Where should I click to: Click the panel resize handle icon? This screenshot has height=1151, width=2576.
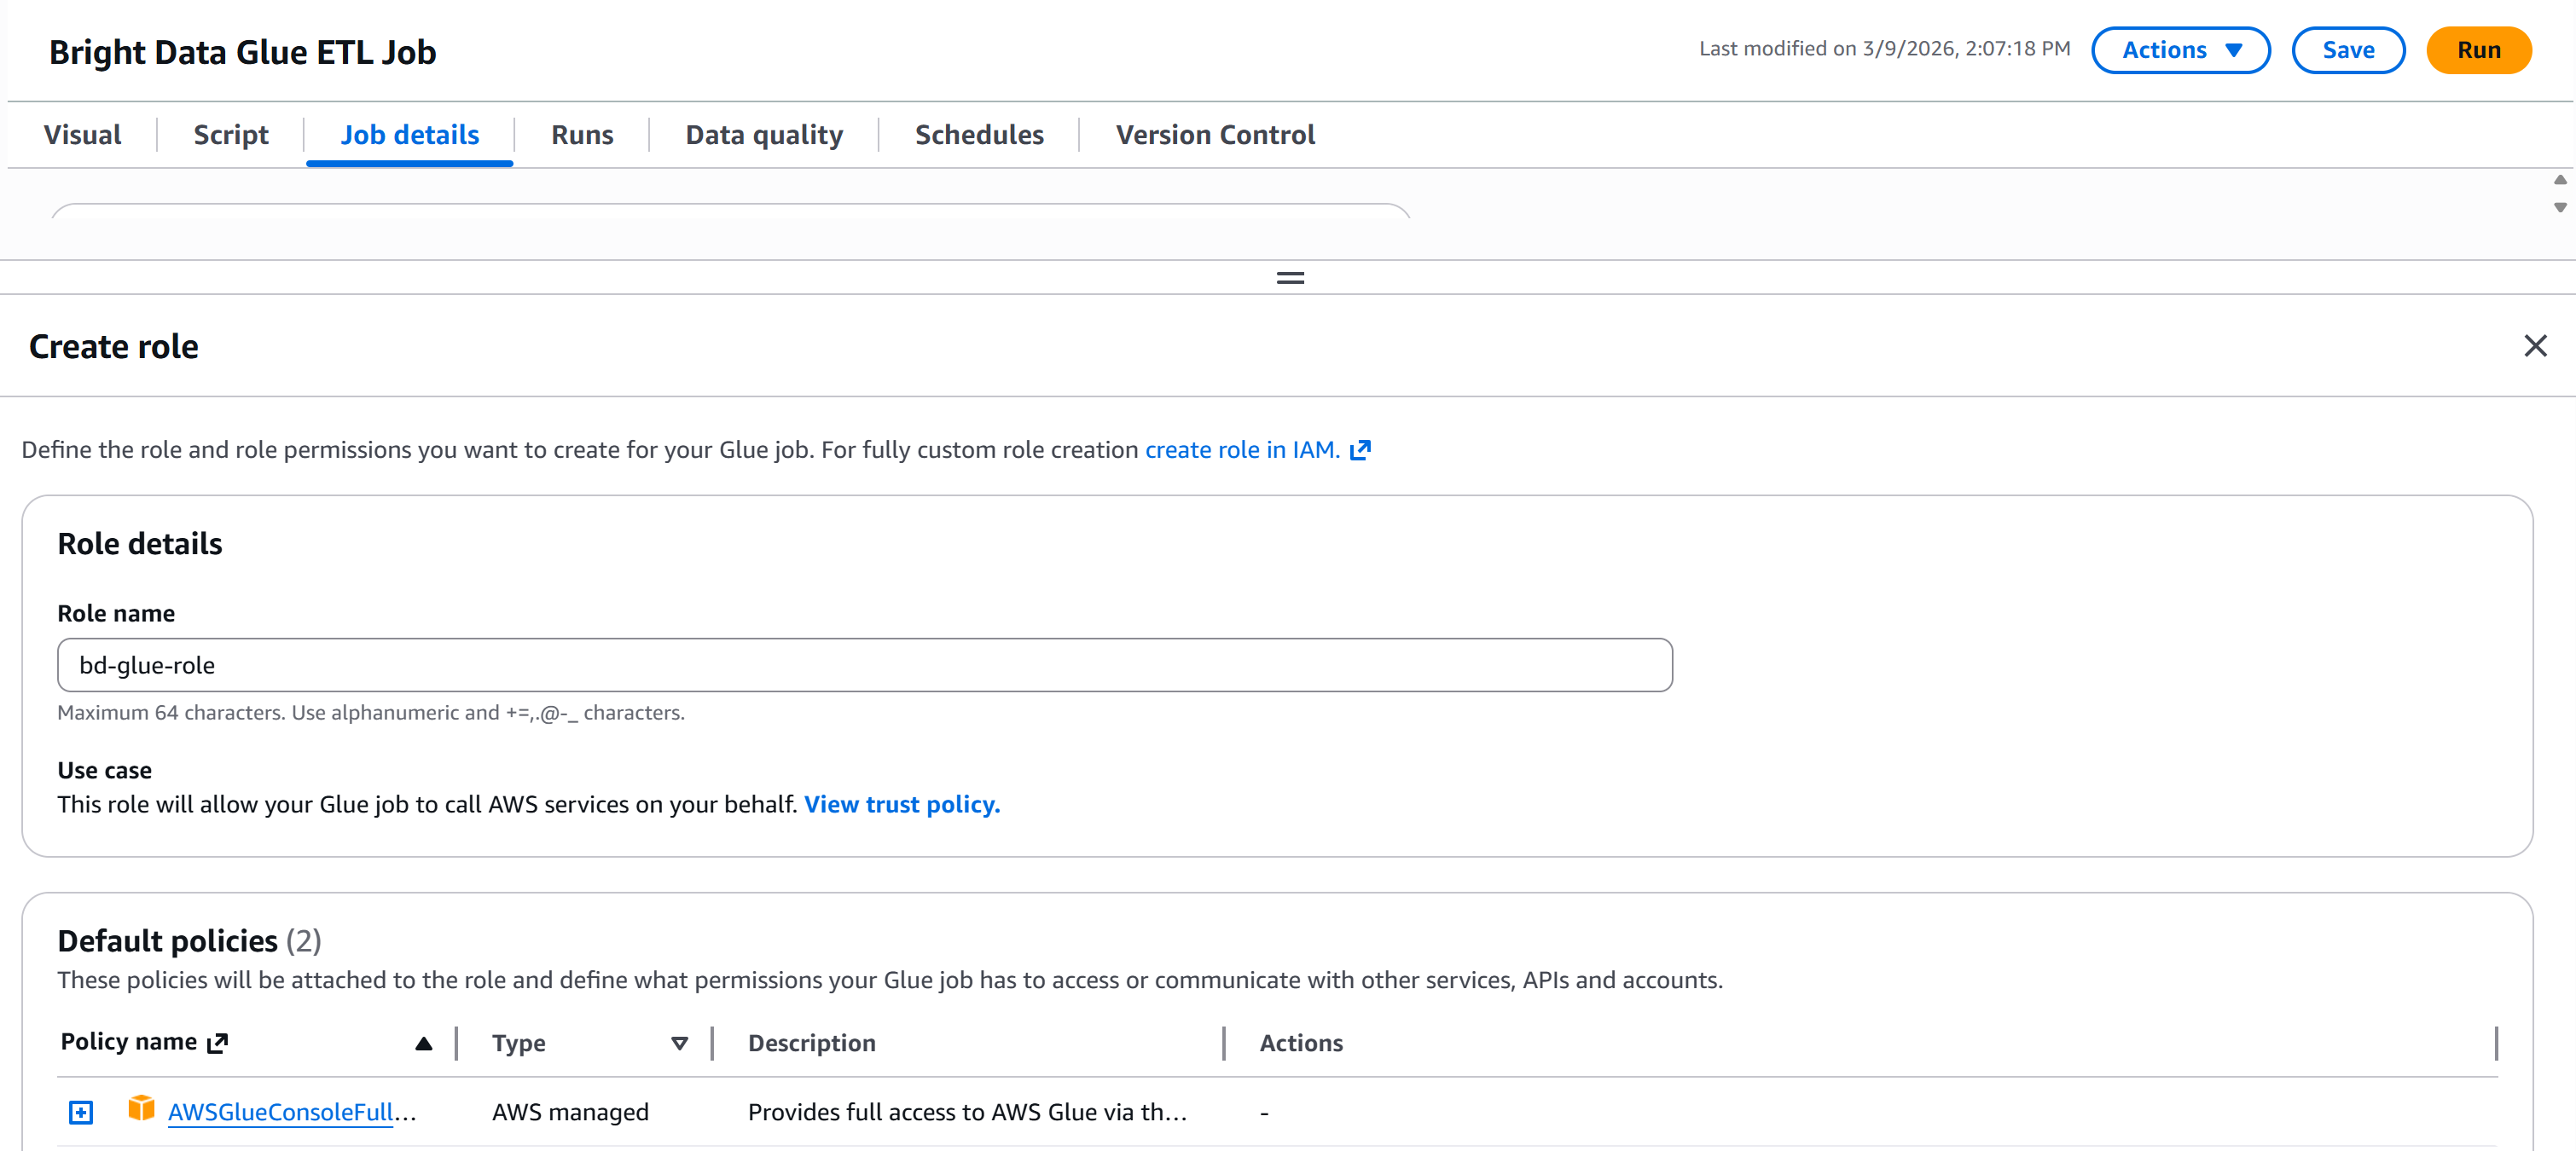1290,278
